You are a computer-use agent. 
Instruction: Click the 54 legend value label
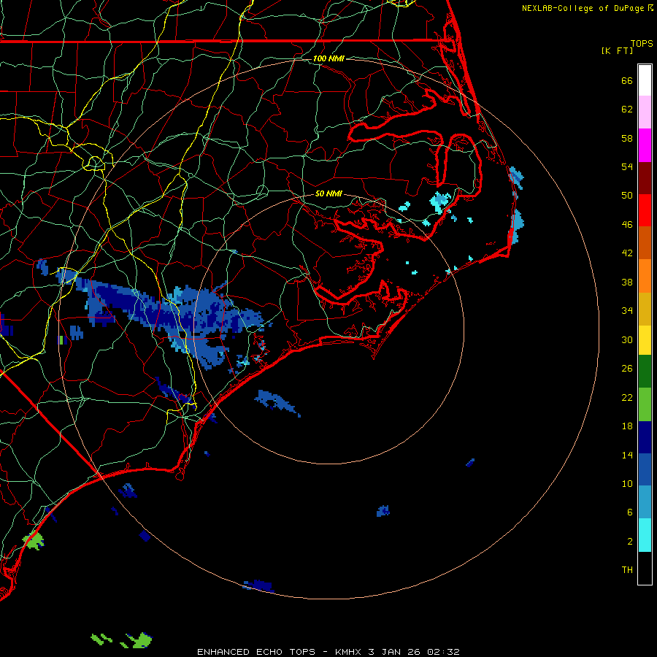coord(627,166)
